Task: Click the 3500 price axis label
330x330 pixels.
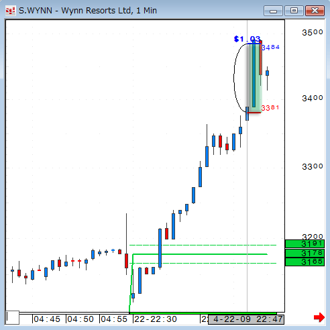Action: [x=313, y=32]
